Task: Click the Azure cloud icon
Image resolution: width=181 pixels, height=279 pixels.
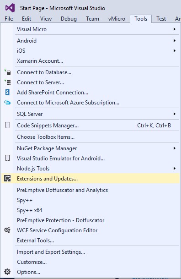Action: tap(7, 103)
